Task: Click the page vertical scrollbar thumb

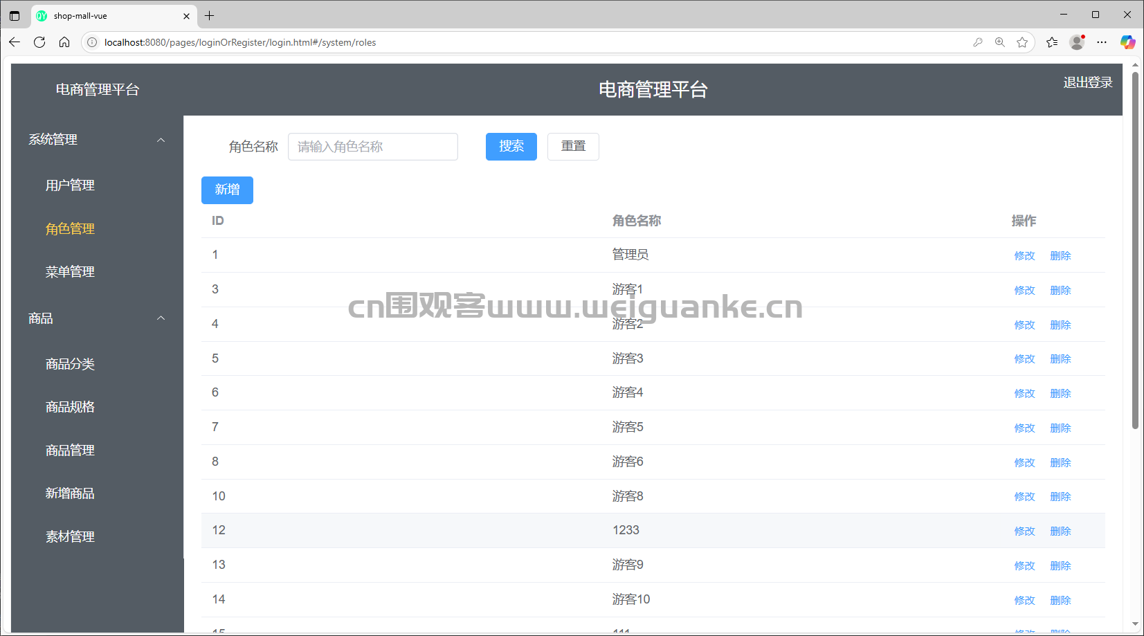Action: point(1135,250)
